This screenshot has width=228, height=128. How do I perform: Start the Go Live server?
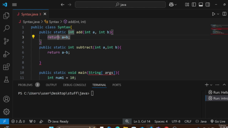[x=218, y=121]
